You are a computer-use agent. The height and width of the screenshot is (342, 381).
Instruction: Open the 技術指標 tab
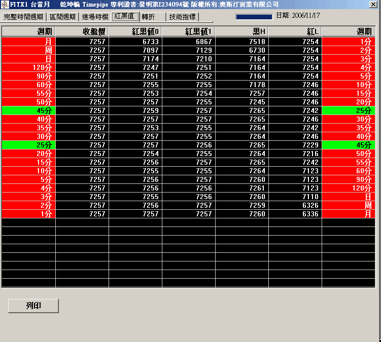(182, 17)
